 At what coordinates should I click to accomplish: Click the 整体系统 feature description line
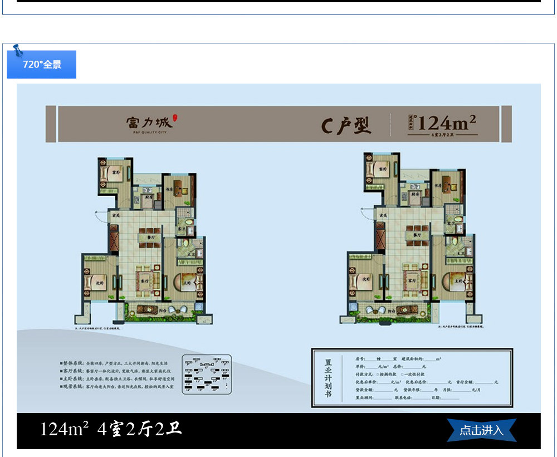118,363
